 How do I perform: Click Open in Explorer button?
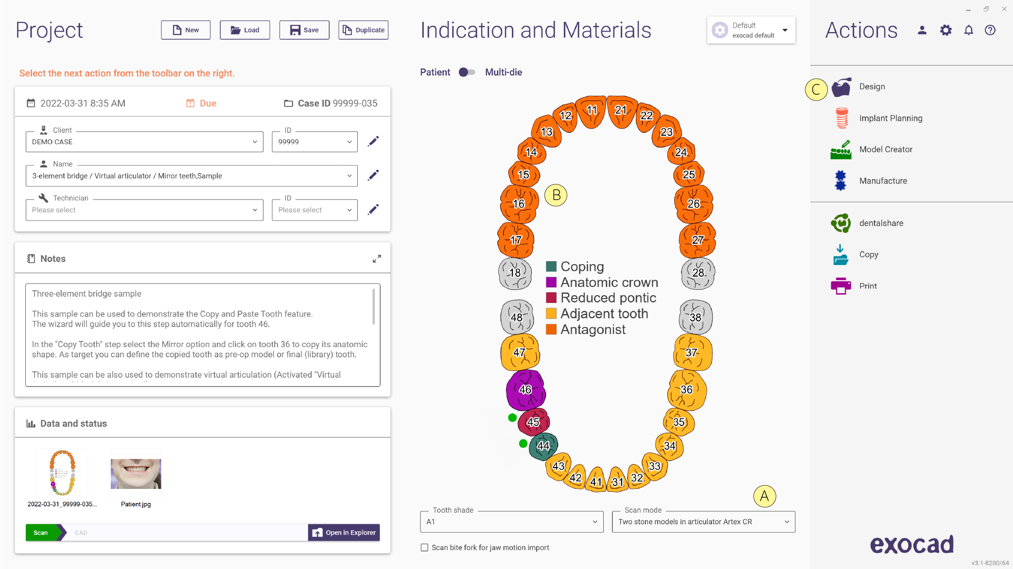(x=344, y=533)
